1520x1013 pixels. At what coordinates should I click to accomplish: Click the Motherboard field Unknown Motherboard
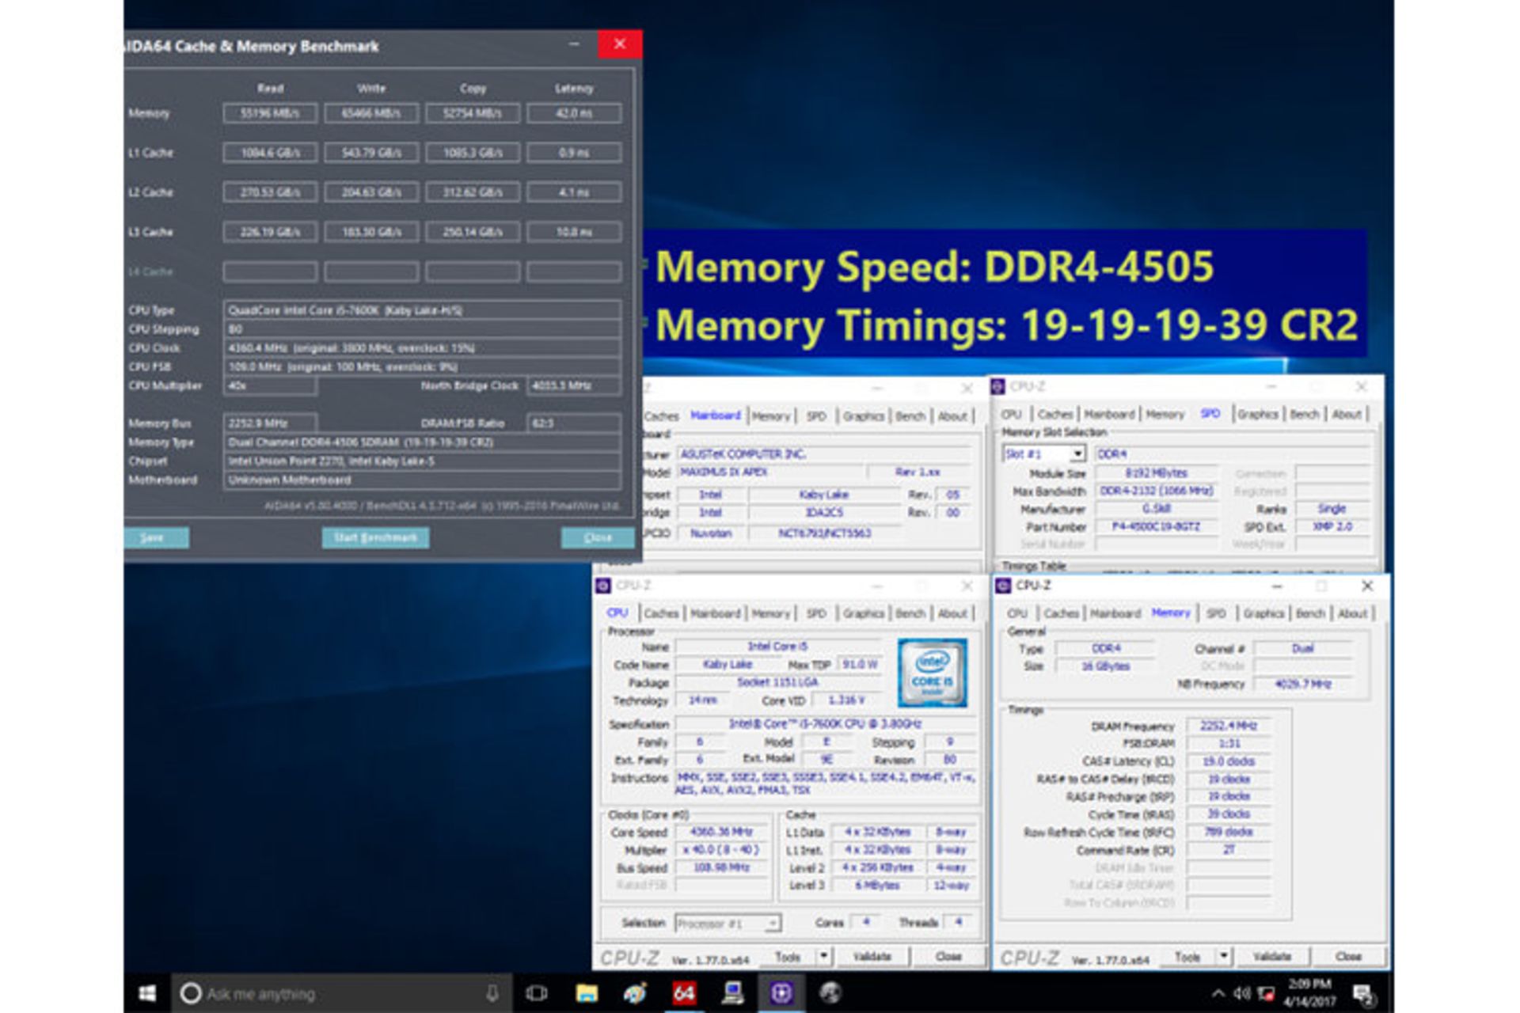422,480
